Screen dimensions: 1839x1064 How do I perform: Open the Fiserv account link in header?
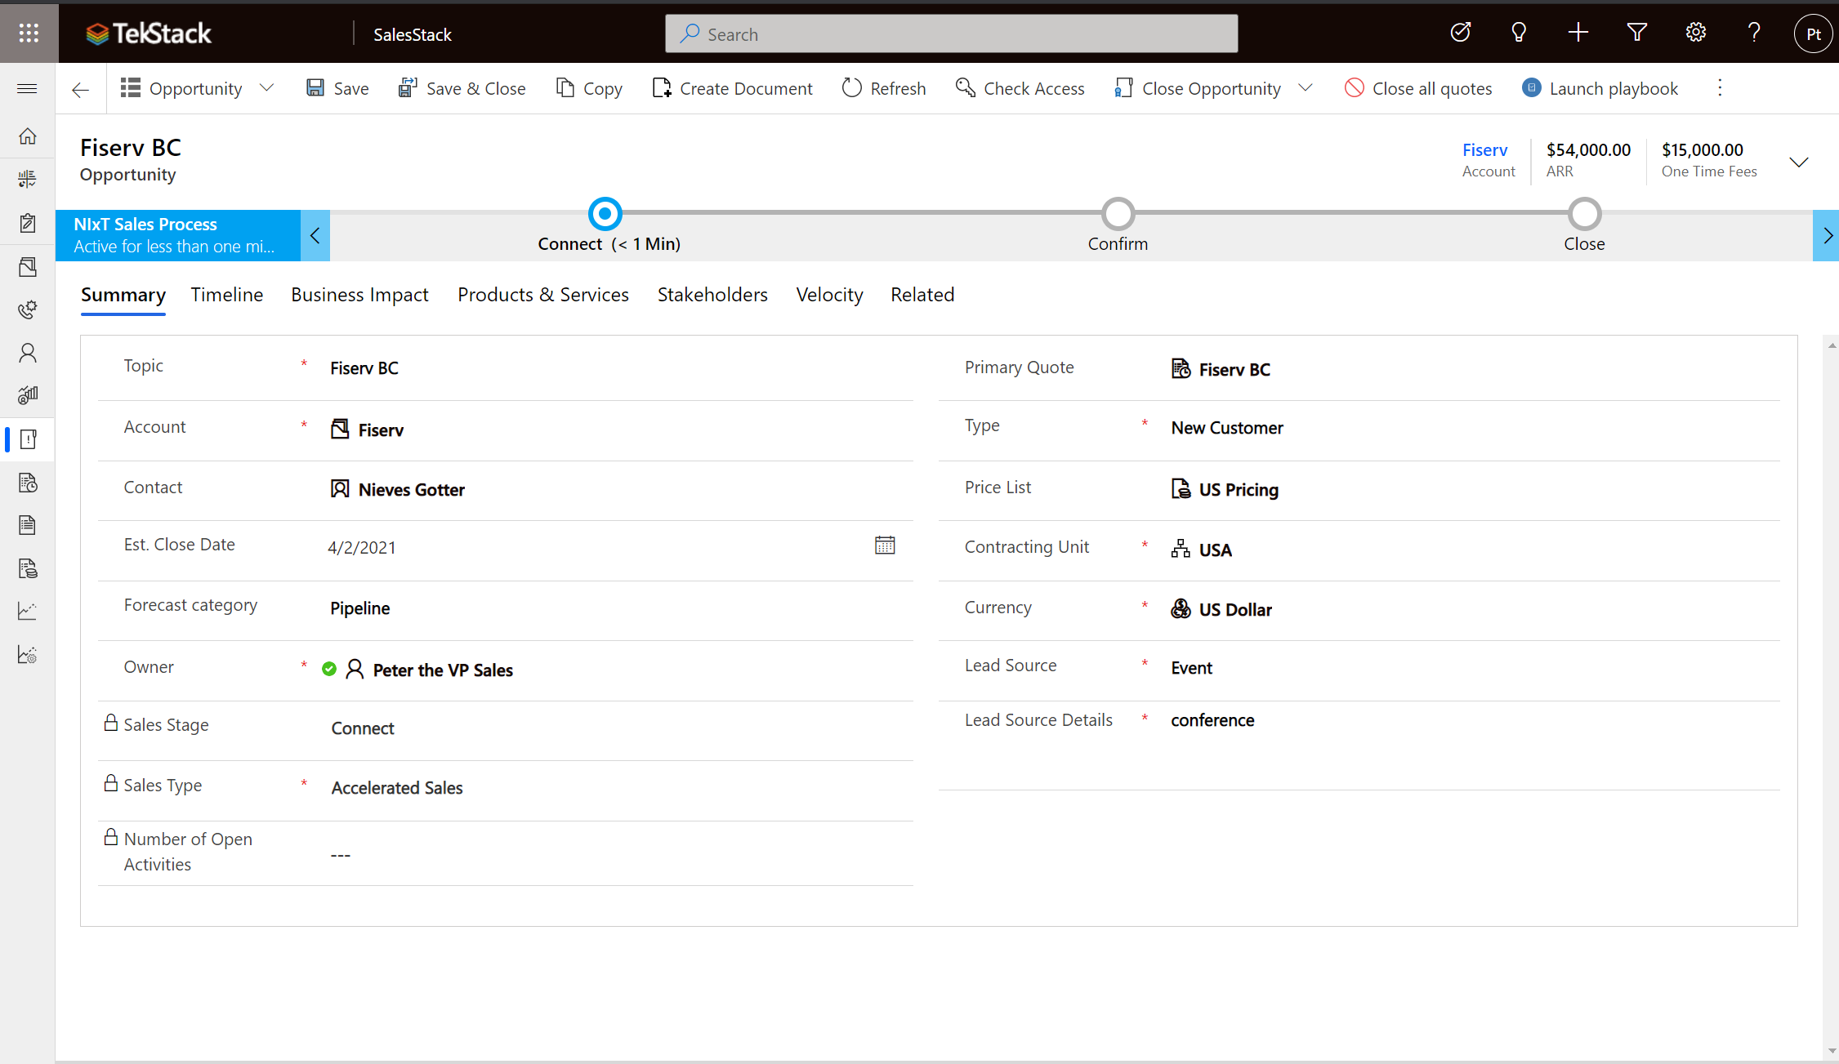[1484, 150]
